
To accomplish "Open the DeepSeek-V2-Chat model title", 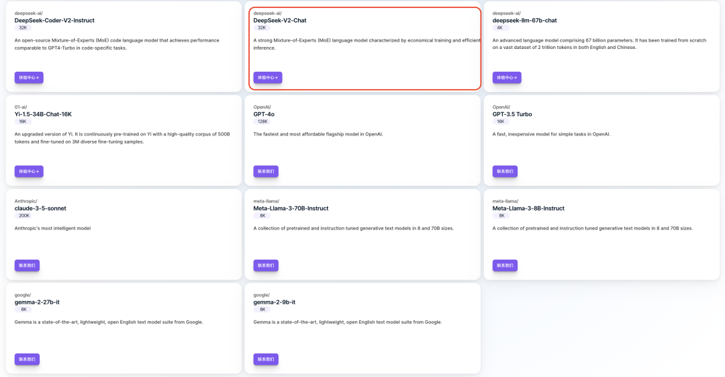I will tap(280, 20).
